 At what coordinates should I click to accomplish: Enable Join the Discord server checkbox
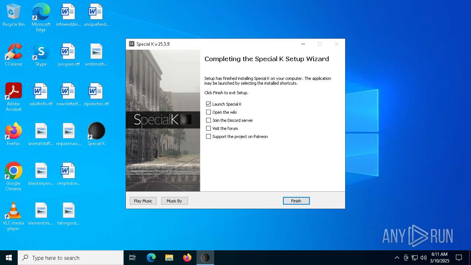tap(209, 120)
